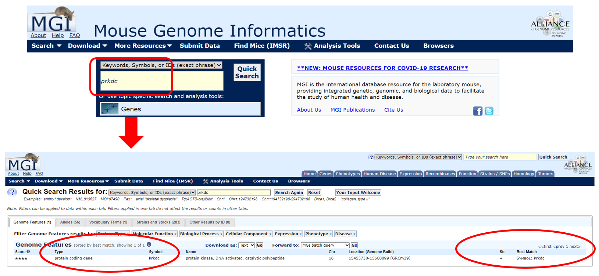
Task: Click the DNA icon beside Genes
Action: (x=110, y=109)
